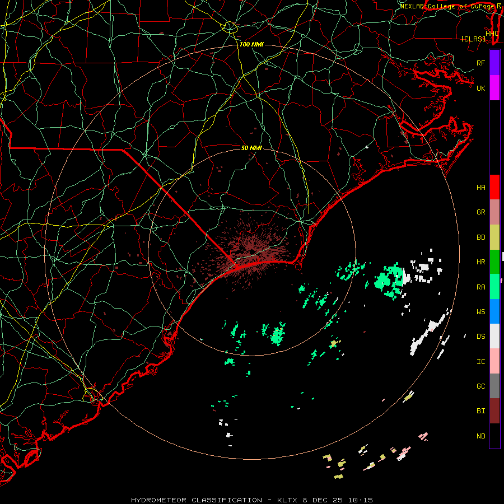
Task: Click the IC pink legend swatch
Action: pyautogui.click(x=494, y=361)
